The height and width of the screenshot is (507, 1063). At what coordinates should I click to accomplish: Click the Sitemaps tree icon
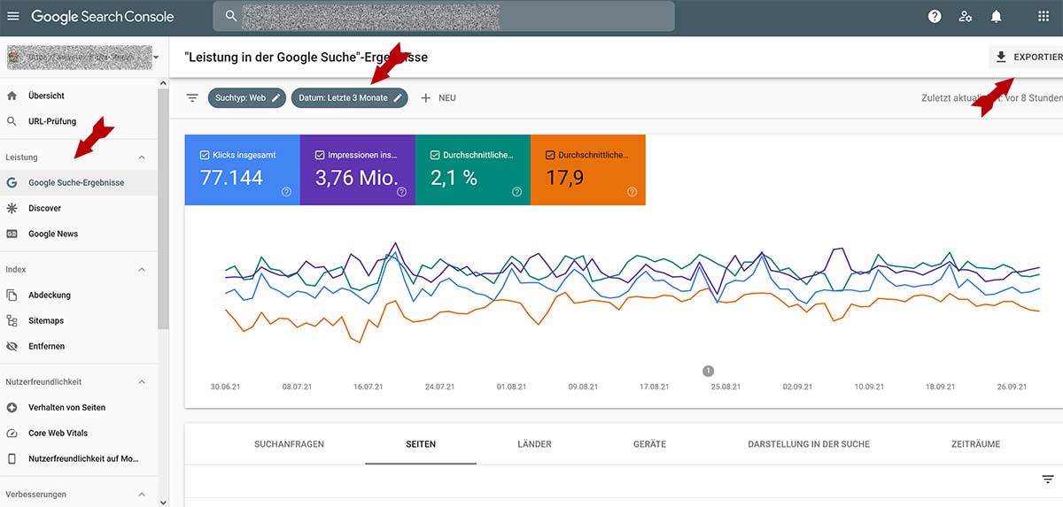12,320
